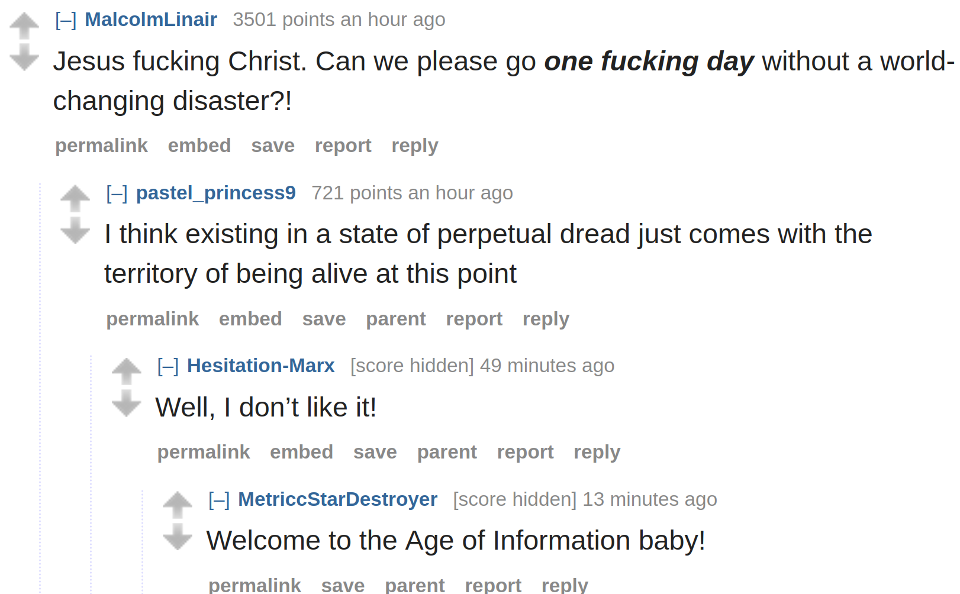Save pastel_princess9's comment

click(324, 319)
